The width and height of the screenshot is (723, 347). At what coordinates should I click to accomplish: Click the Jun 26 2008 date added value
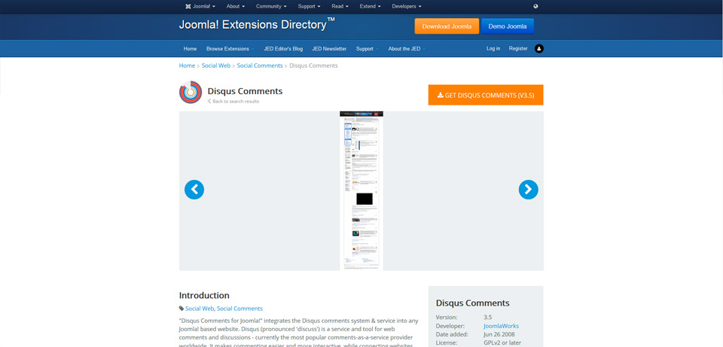pyautogui.click(x=499, y=334)
